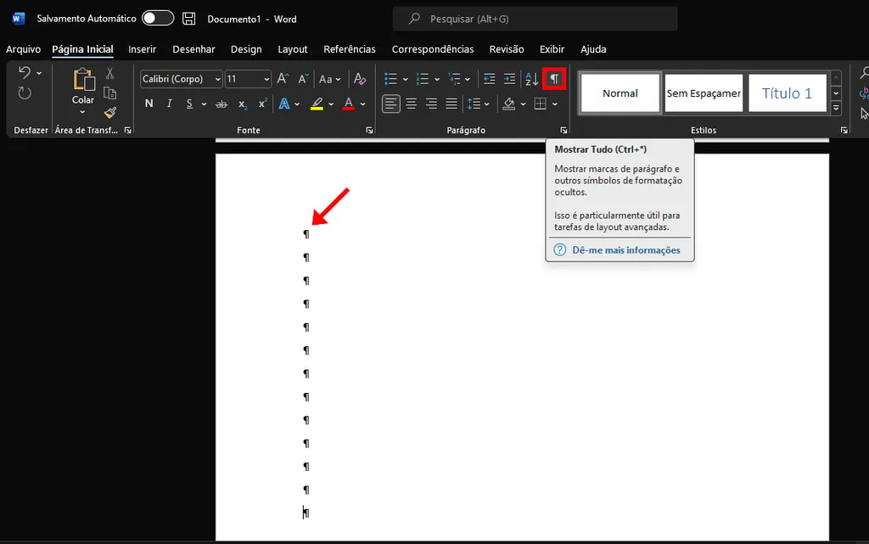Click the Save floppy disk icon
The height and width of the screenshot is (544, 869).
point(189,19)
